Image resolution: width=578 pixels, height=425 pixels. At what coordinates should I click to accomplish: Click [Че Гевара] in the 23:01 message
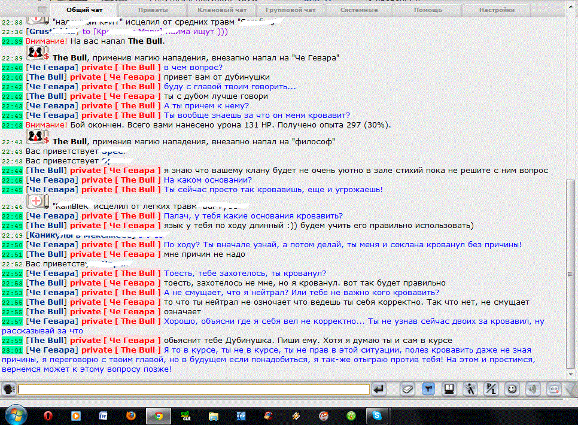pyautogui.click(x=52, y=350)
